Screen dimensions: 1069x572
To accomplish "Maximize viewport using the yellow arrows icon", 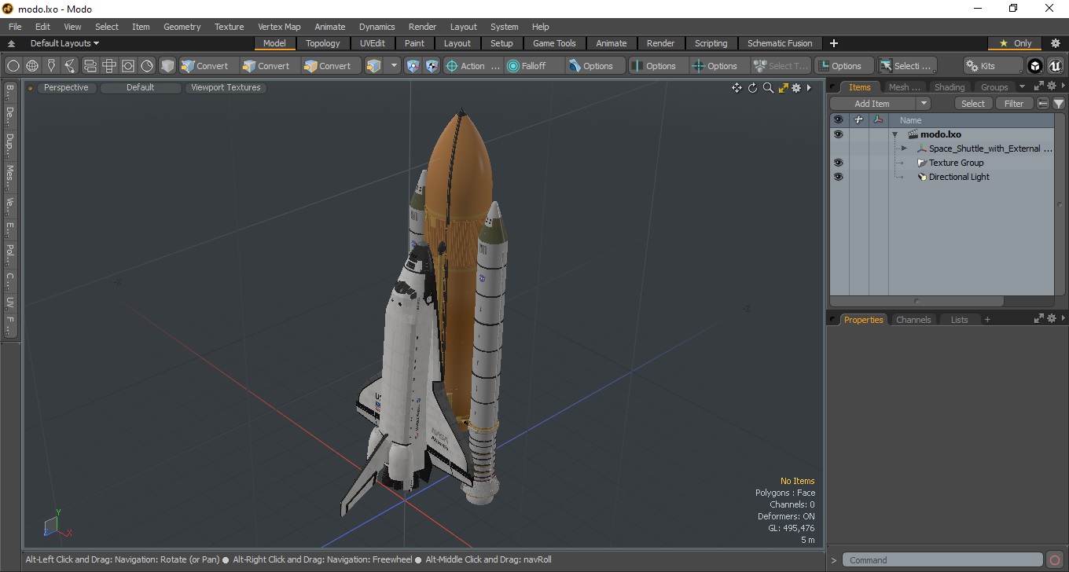I will [783, 88].
